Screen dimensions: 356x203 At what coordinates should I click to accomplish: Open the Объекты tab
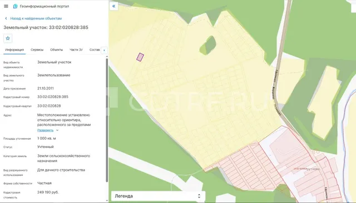tap(57, 50)
